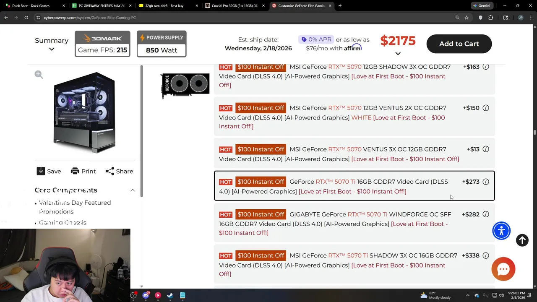The height and width of the screenshot is (302, 537).
Task: Open the Chrome extensions puzzle icon
Action: (x=491, y=18)
